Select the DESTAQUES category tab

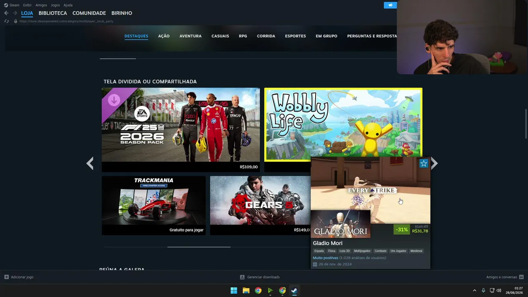(136, 36)
